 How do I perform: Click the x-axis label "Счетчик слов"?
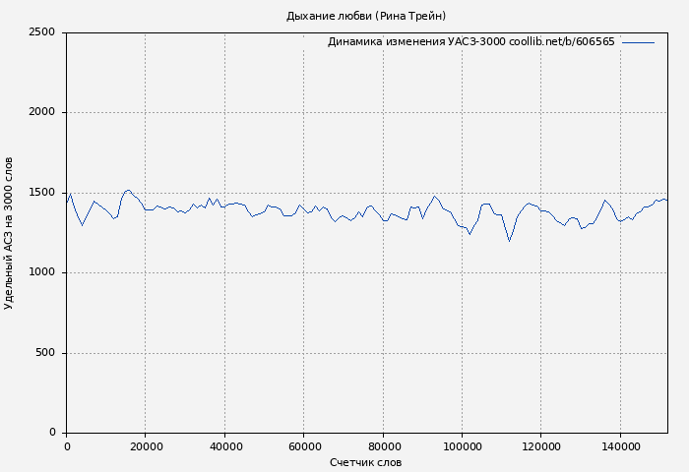[x=365, y=462]
